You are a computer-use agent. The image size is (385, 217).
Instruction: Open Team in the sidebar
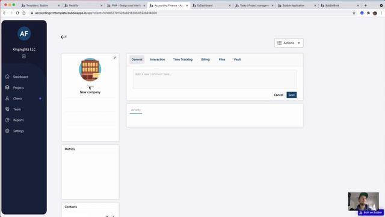(17, 109)
